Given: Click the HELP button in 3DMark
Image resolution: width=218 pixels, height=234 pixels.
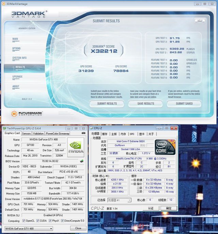Looking at the screenshot, I should [x=200, y=21].
